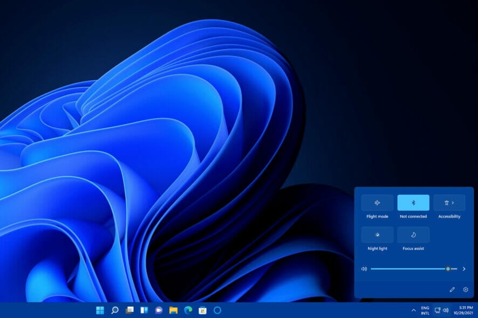The height and width of the screenshot is (318, 478).
Task: Open all settings via the gear button
Action: click(466, 289)
